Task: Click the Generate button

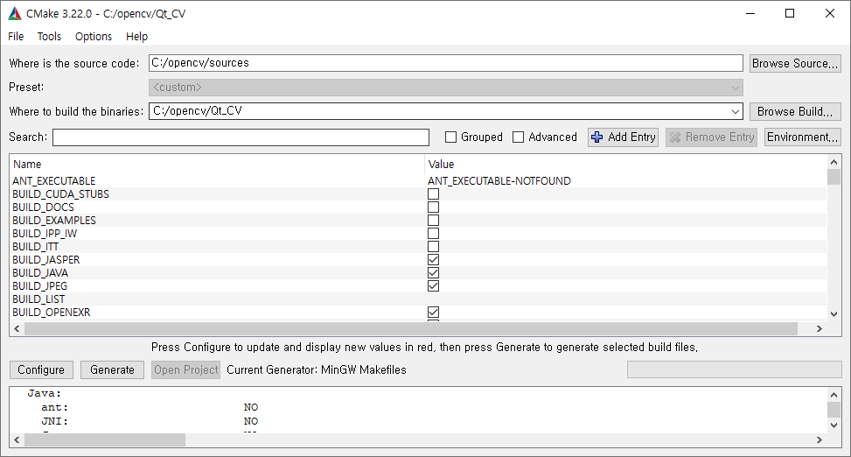Action: coord(112,370)
